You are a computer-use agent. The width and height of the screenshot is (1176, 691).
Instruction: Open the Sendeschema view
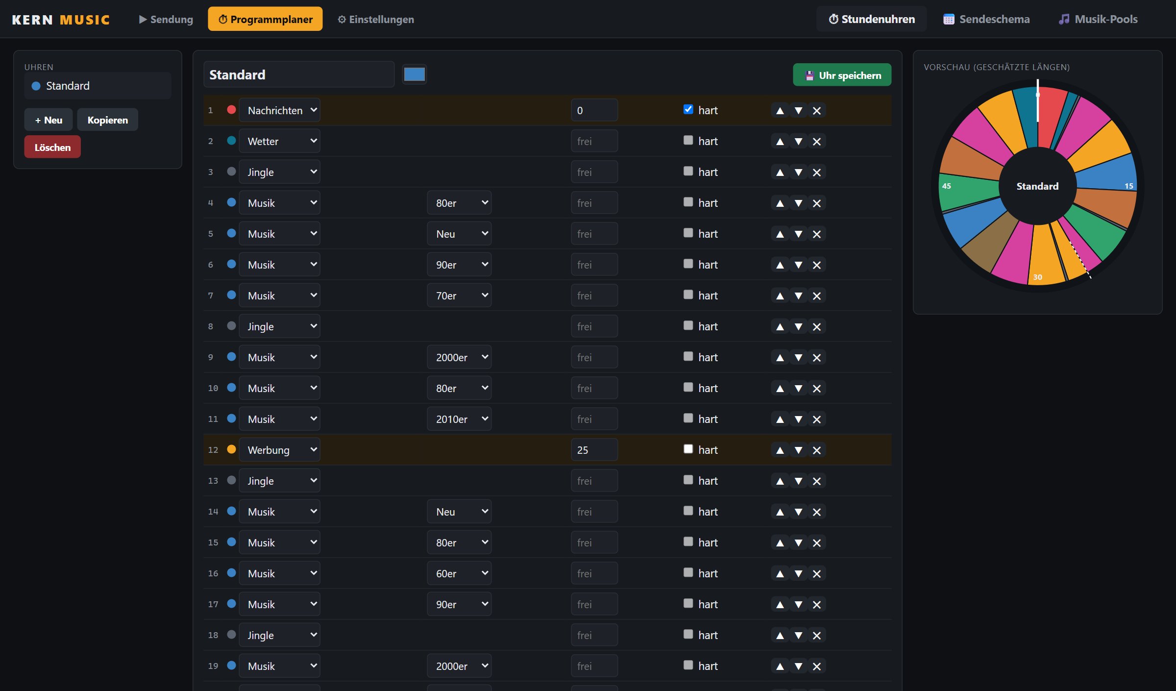[x=986, y=19]
